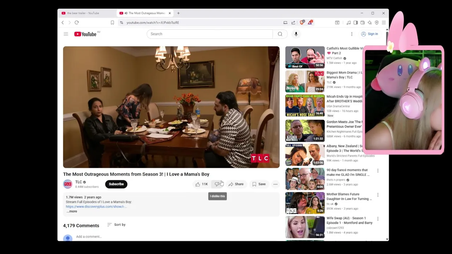Open 'Mother Blames Daughter-In-Law' title link
This screenshot has width=452, height=254.
(x=349, y=196)
